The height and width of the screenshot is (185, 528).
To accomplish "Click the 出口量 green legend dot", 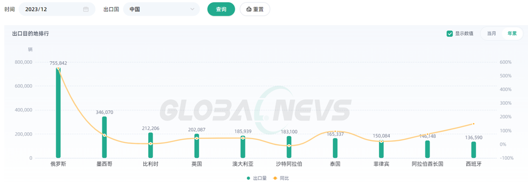I will [248, 178].
